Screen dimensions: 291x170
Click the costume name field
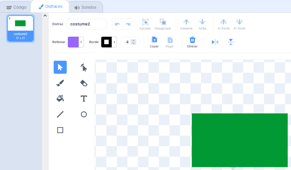[x=87, y=24]
